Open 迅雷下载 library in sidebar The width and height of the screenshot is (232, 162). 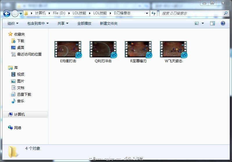tap(24, 95)
